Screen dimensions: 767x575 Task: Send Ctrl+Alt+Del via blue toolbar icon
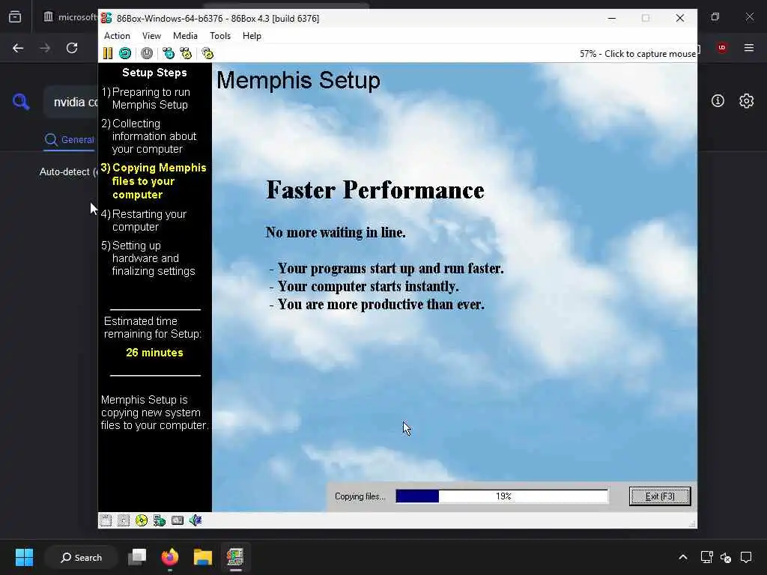169,53
